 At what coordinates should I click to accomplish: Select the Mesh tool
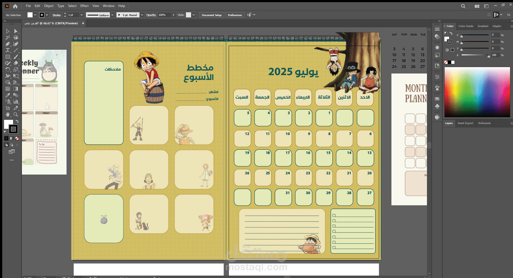tap(8, 89)
